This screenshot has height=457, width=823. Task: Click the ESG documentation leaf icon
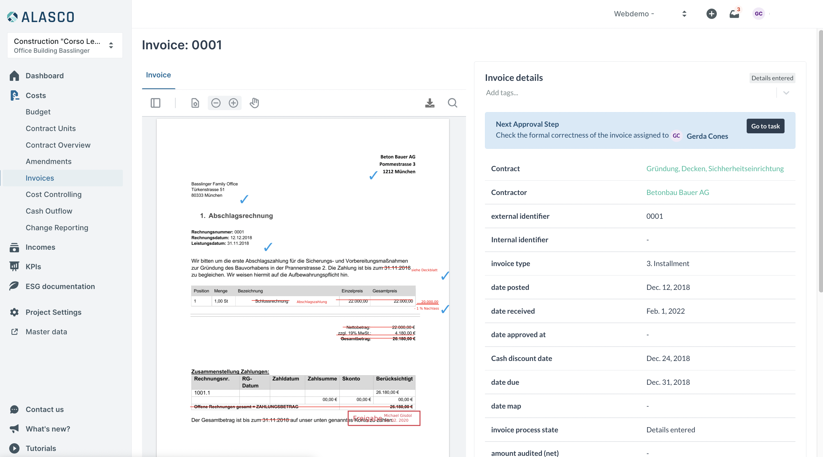tap(14, 286)
